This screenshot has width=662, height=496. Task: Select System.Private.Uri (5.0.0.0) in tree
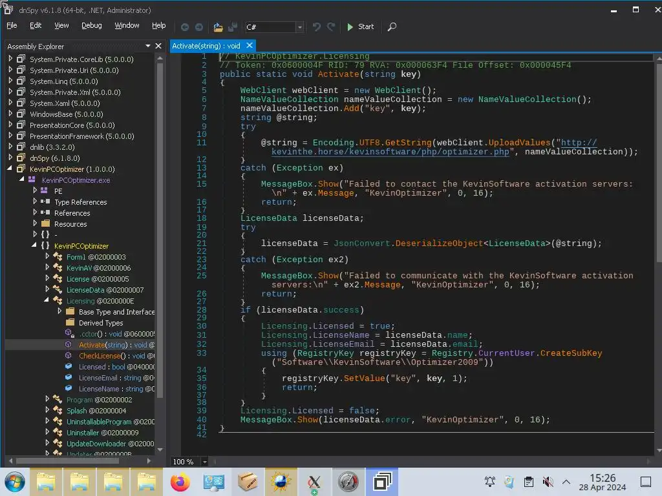coord(74,70)
